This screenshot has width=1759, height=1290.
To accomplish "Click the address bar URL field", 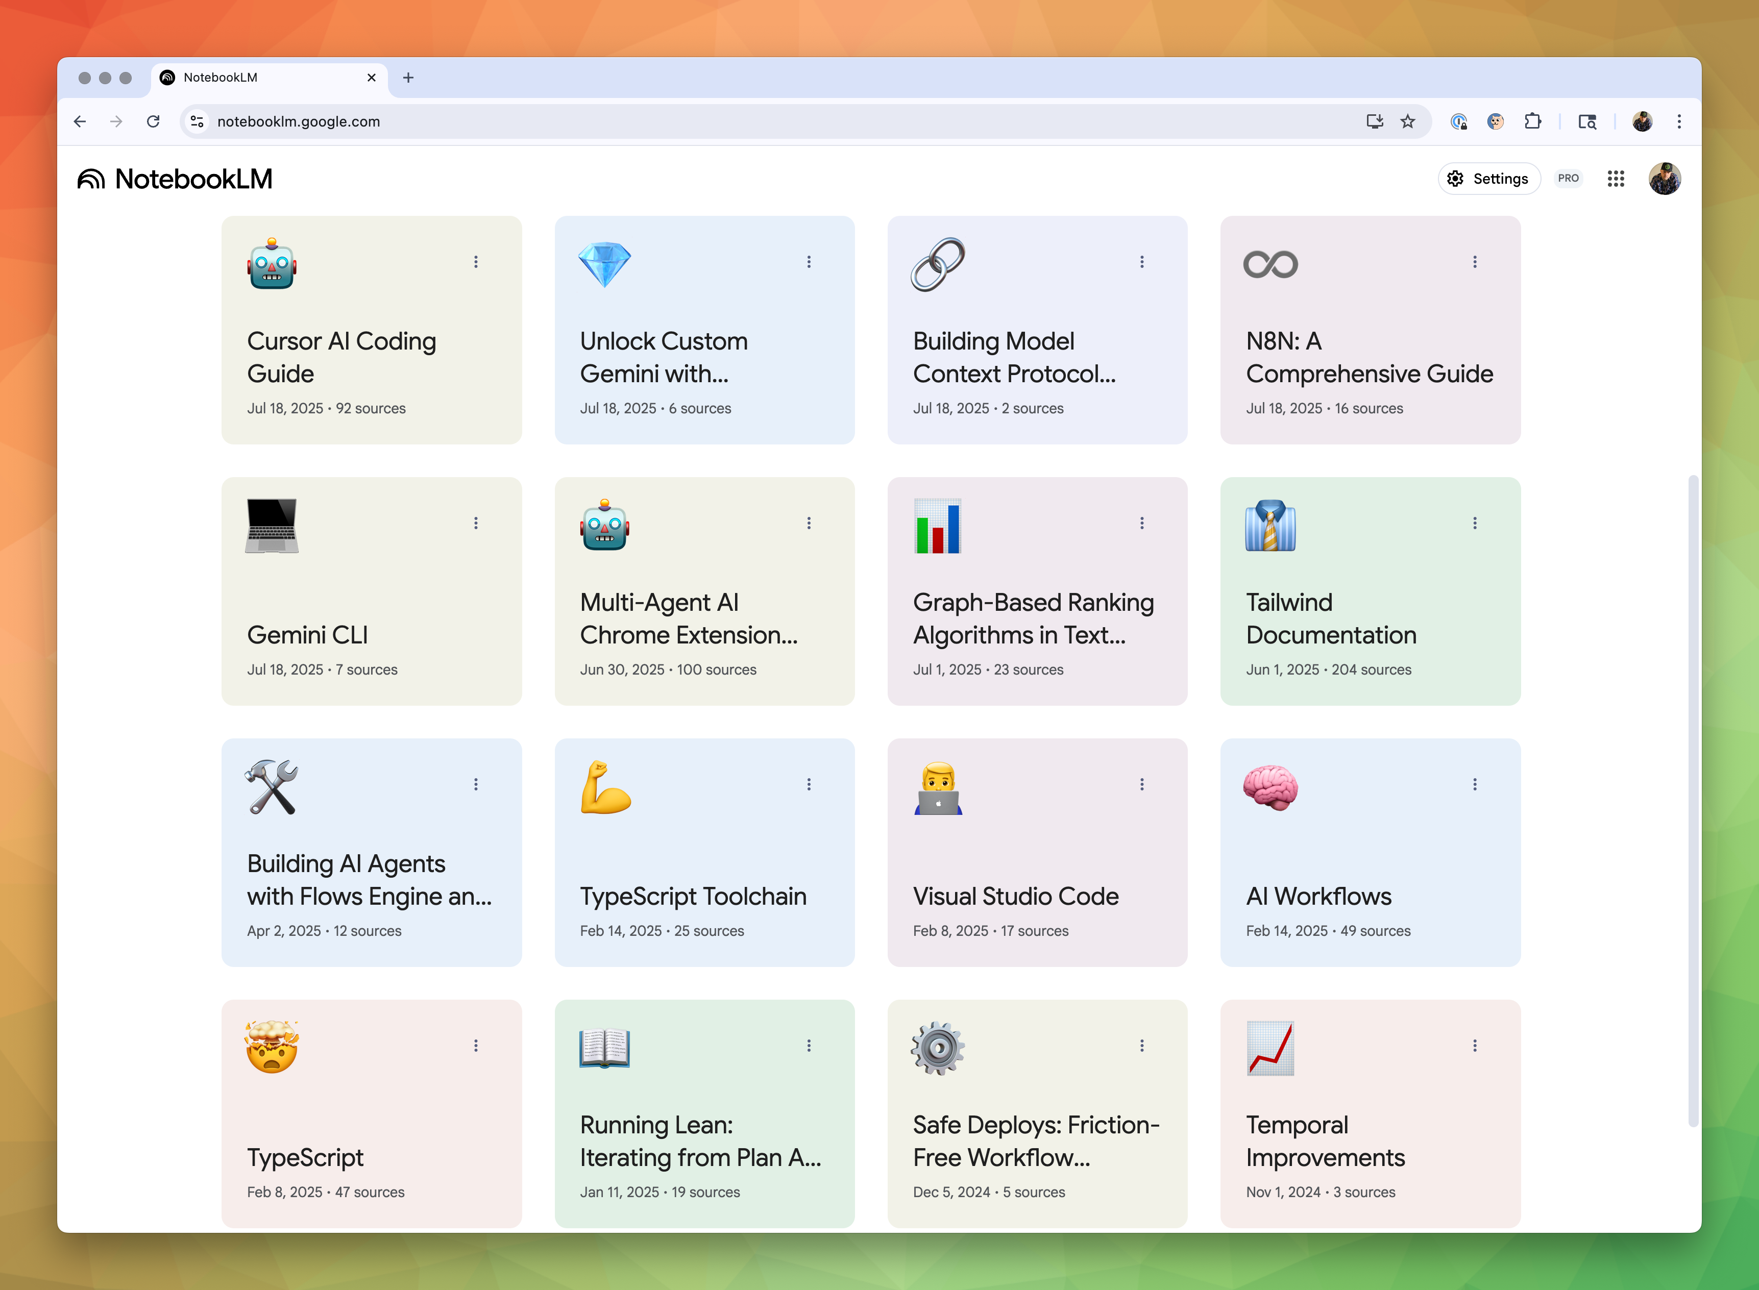I will click(x=703, y=121).
